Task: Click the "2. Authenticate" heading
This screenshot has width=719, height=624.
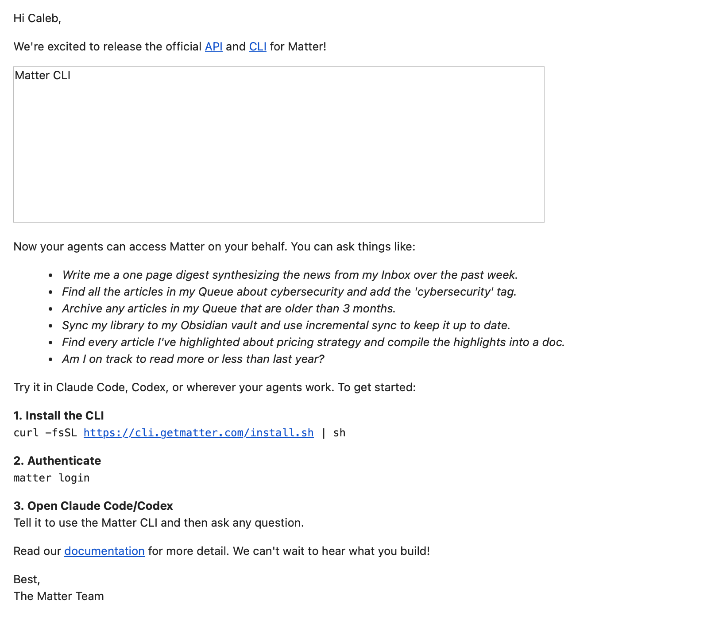Action: click(x=57, y=461)
